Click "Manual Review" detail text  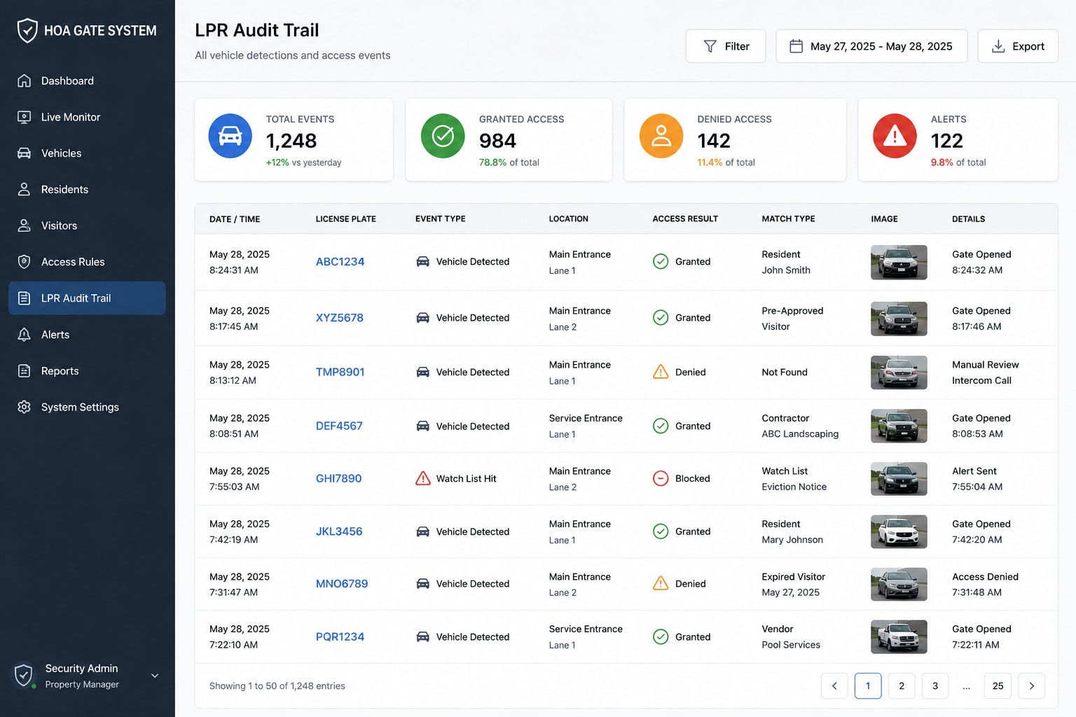click(x=985, y=365)
